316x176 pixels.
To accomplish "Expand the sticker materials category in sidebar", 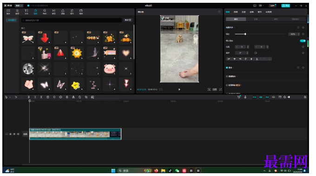I will 12,20.
